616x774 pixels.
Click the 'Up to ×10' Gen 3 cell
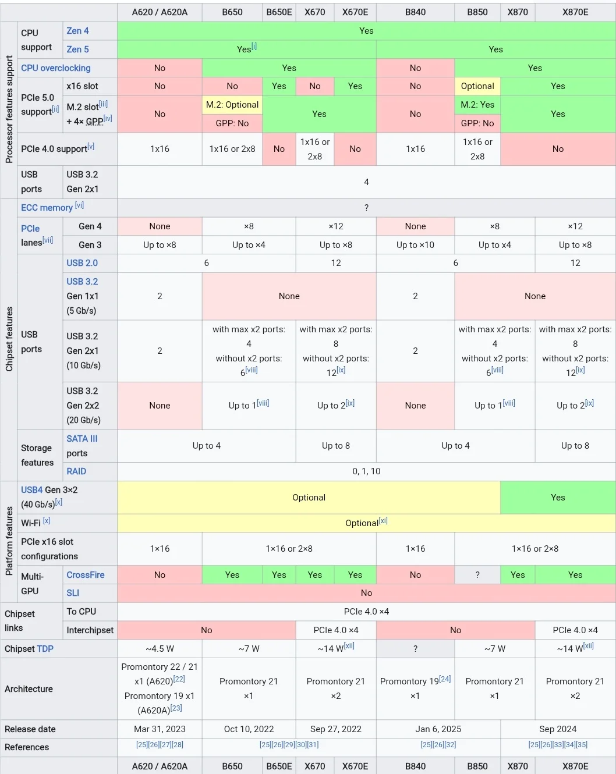click(415, 245)
